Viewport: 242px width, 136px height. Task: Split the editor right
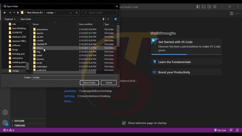coord(231,14)
